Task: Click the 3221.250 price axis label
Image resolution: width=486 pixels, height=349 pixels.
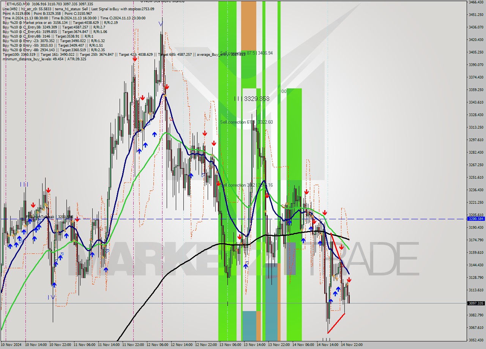Action: pos(476,202)
